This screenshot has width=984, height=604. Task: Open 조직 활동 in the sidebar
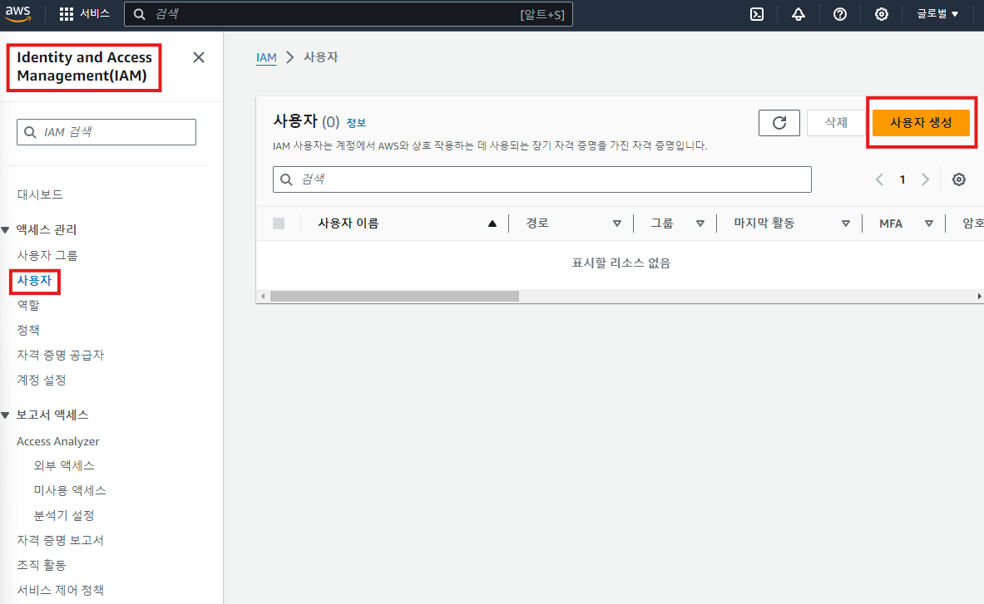pyautogui.click(x=42, y=565)
